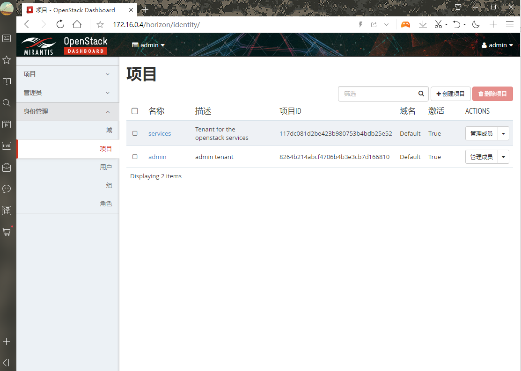Take a screenshot with the scissors icon

(x=437, y=24)
